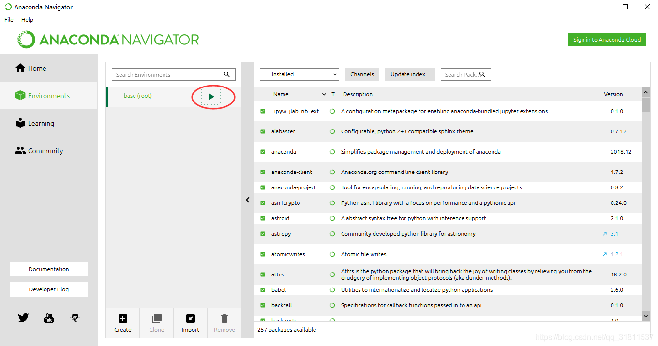Collapse the environments panel with the left chevron
The width and height of the screenshot is (658, 346).
click(x=248, y=200)
